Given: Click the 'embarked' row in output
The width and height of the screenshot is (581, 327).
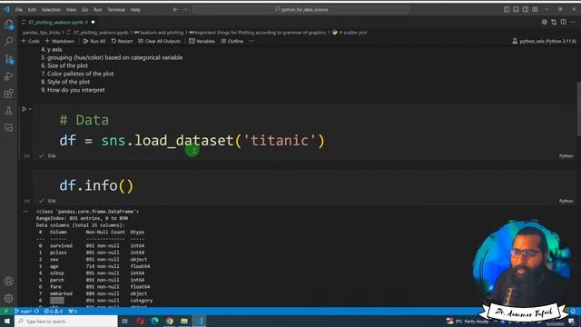Looking at the screenshot, I should point(93,293).
